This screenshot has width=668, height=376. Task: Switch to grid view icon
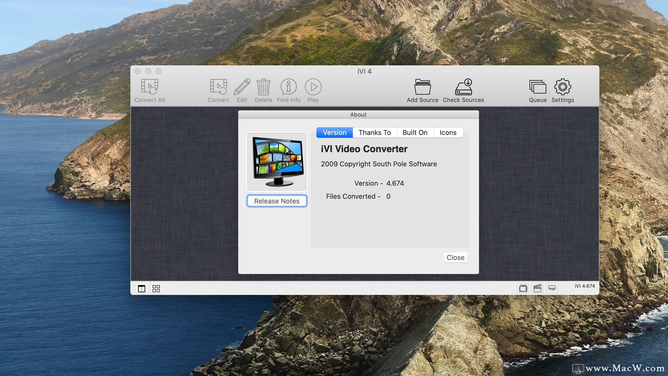[x=156, y=289]
